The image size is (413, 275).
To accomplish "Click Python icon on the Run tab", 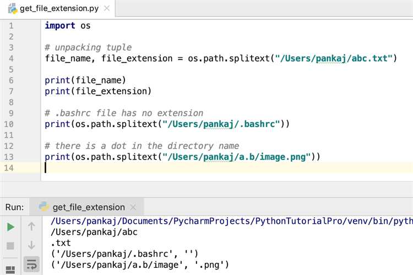I will 44,207.
